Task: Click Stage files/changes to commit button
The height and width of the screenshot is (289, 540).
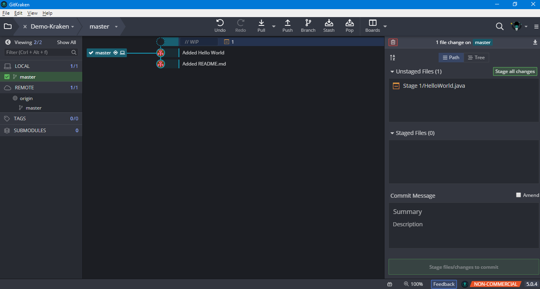Action: (x=464, y=267)
